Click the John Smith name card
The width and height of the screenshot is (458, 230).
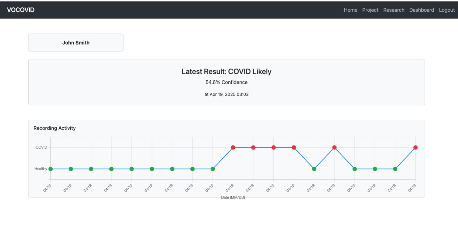pos(76,43)
